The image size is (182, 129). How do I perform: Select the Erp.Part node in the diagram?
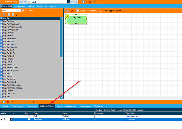click(77, 19)
